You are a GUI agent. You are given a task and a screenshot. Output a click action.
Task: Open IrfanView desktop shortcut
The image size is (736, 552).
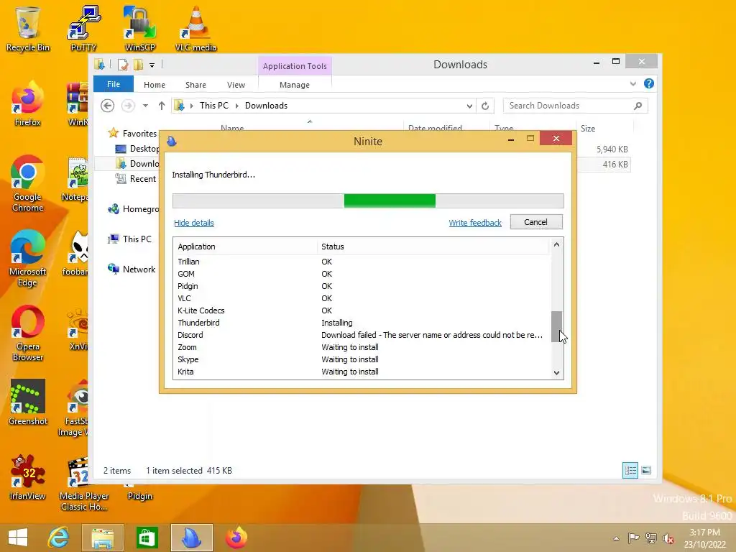[x=28, y=477]
